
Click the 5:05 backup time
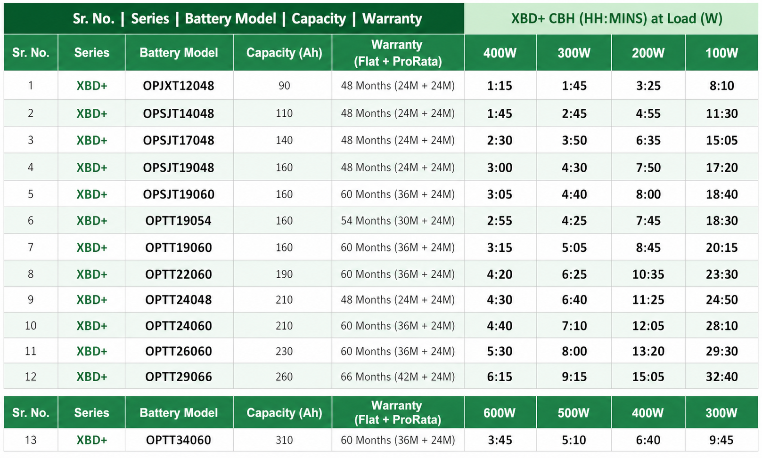[574, 248]
